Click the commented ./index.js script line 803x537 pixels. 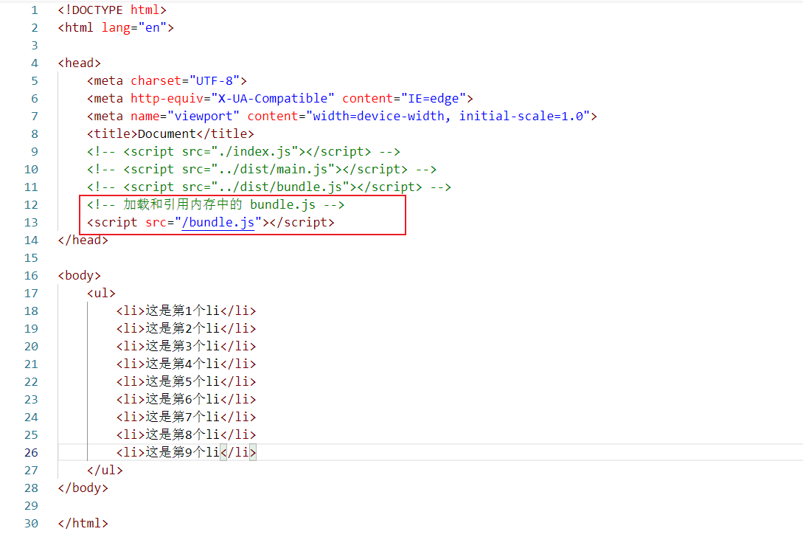[x=243, y=152]
